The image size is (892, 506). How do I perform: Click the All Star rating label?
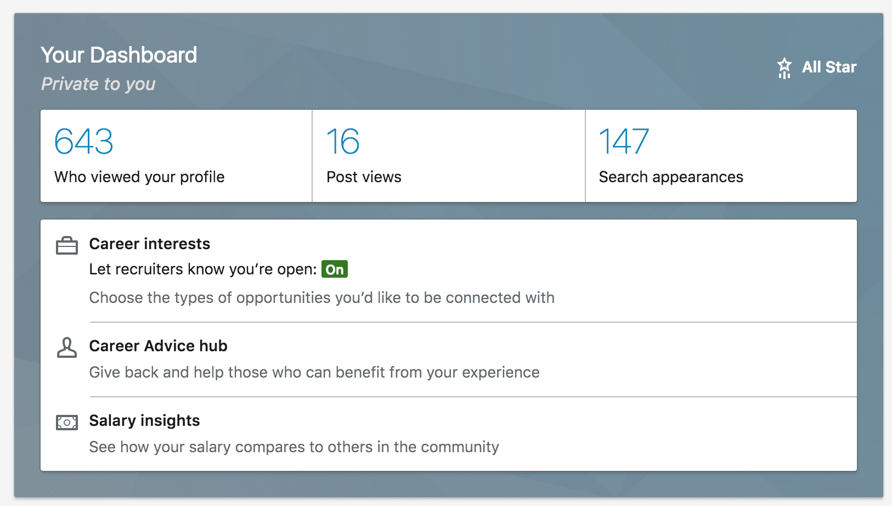(x=829, y=67)
